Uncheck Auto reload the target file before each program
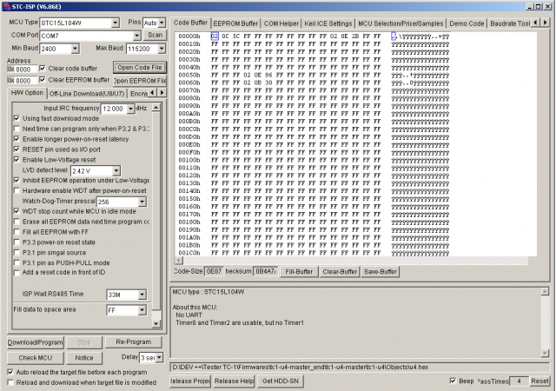The width and height of the screenshot is (556, 391). pyautogui.click(x=10, y=372)
